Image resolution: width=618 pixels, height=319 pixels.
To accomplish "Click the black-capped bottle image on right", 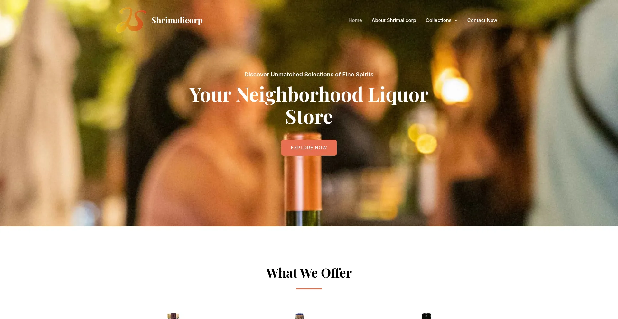I will tap(426, 316).
